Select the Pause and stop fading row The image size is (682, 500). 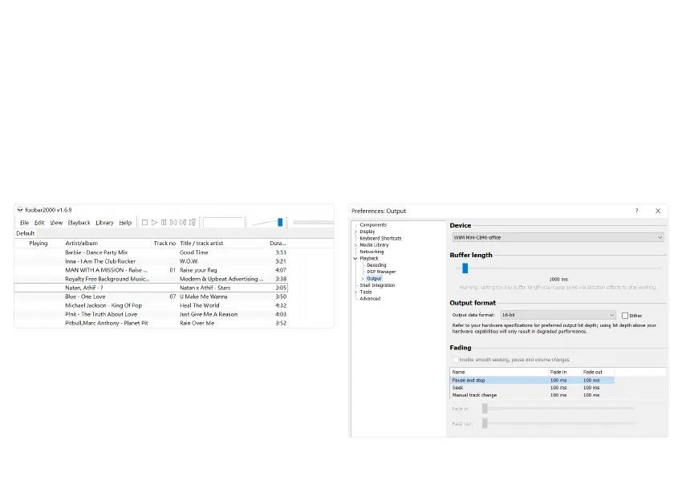532,380
